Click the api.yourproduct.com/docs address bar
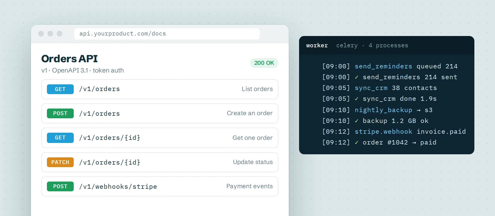The height and width of the screenshot is (216, 495). (167, 34)
